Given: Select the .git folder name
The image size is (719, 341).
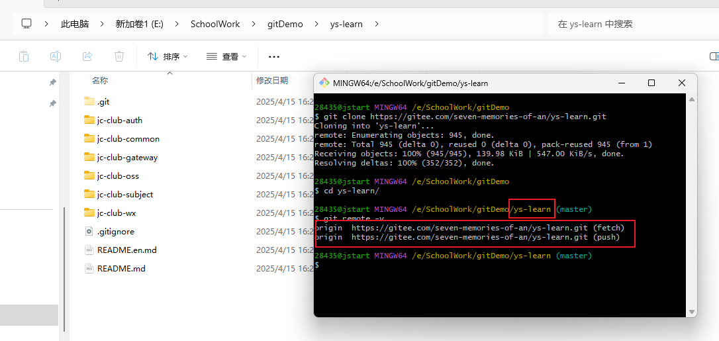Looking at the screenshot, I should [103, 102].
